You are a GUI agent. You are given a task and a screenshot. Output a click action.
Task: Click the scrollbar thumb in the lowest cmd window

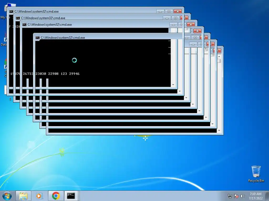pos(219,61)
